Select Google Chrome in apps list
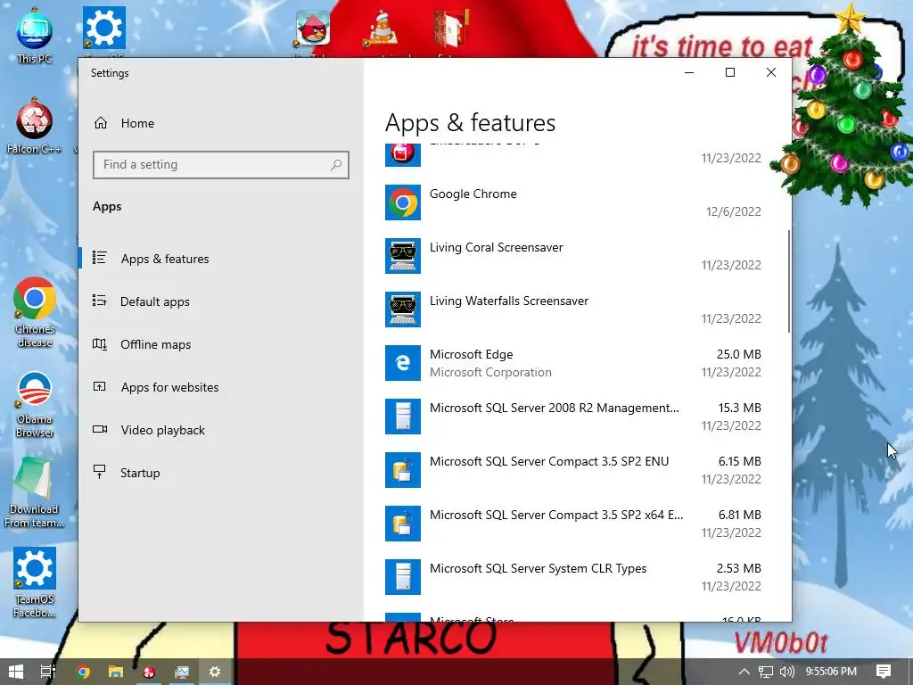 pyautogui.click(x=573, y=202)
